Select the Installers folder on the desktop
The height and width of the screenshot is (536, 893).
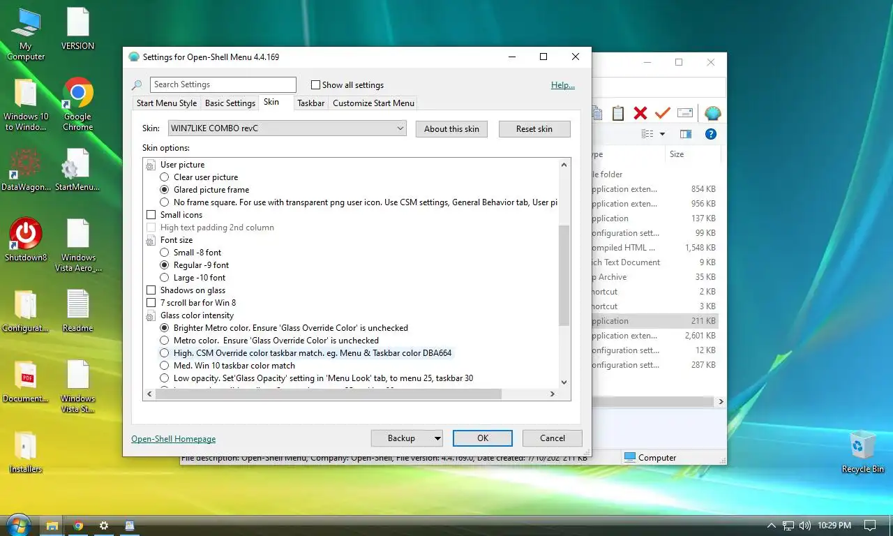(26, 452)
